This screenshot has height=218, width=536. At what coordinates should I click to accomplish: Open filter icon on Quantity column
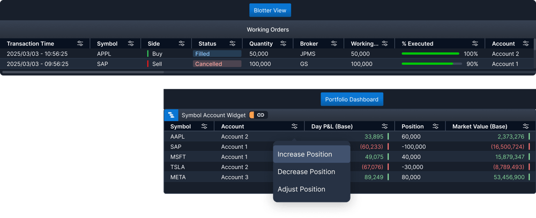tap(284, 43)
